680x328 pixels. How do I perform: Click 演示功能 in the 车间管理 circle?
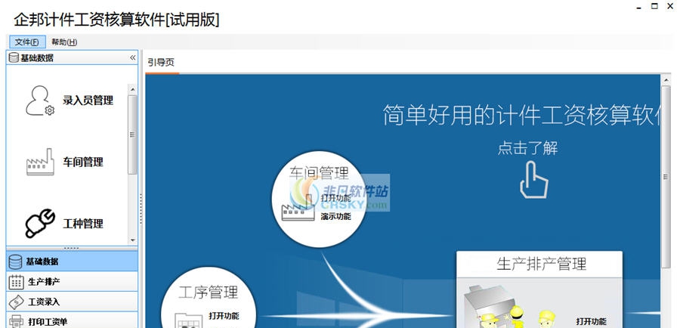(x=336, y=216)
